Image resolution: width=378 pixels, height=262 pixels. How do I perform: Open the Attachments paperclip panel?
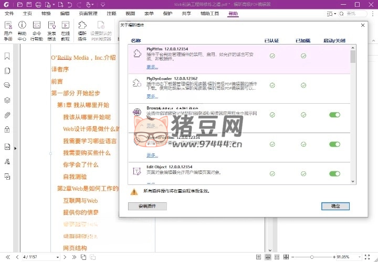pos(7,115)
